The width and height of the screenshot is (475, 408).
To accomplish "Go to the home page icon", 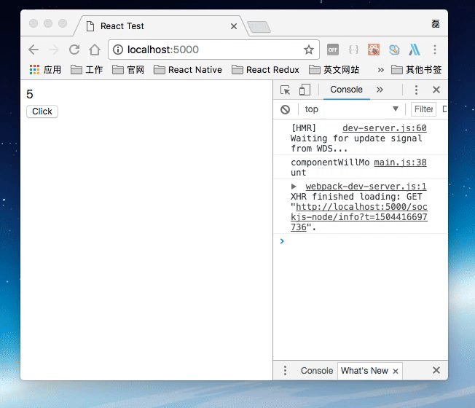I will click(x=95, y=50).
